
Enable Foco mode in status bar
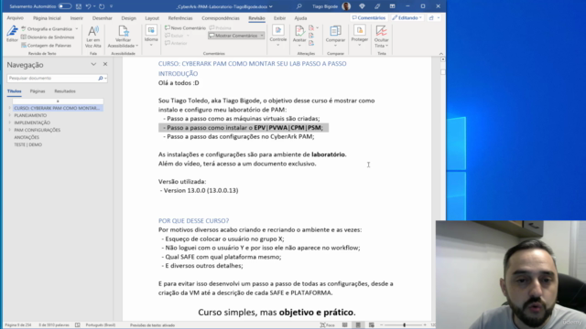pyautogui.click(x=328, y=325)
